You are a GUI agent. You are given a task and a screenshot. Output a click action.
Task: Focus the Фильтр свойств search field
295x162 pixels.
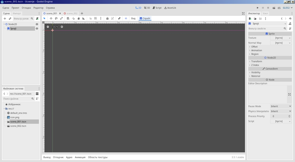click(x=267, y=29)
